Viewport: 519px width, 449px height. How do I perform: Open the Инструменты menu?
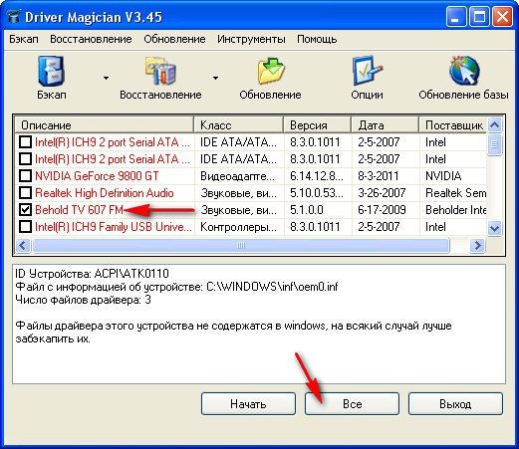pos(251,39)
